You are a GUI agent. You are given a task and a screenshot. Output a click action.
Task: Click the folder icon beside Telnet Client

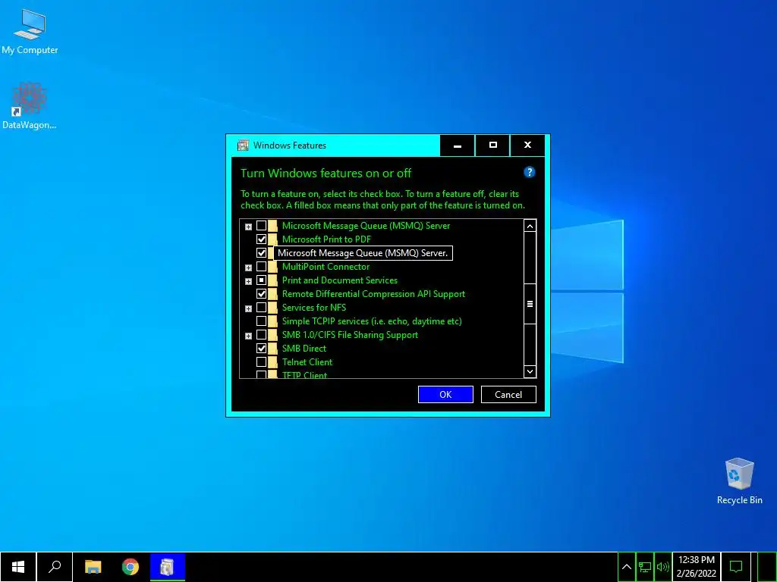coord(272,361)
